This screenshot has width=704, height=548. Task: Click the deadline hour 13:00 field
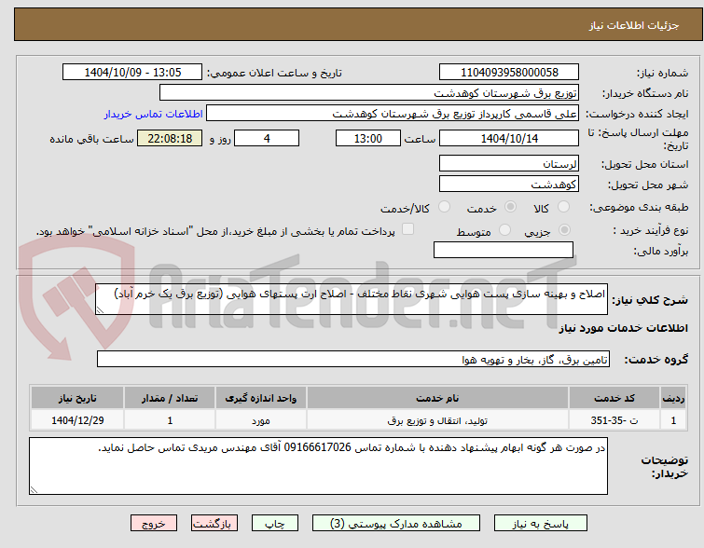[368, 138]
